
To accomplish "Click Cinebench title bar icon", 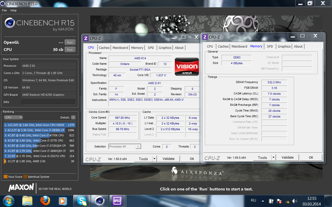I will [x=3, y=4].
